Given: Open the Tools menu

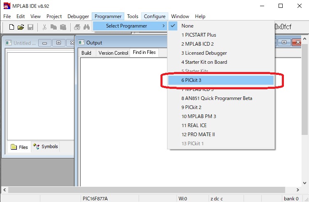Looking at the screenshot, I should (132, 16).
